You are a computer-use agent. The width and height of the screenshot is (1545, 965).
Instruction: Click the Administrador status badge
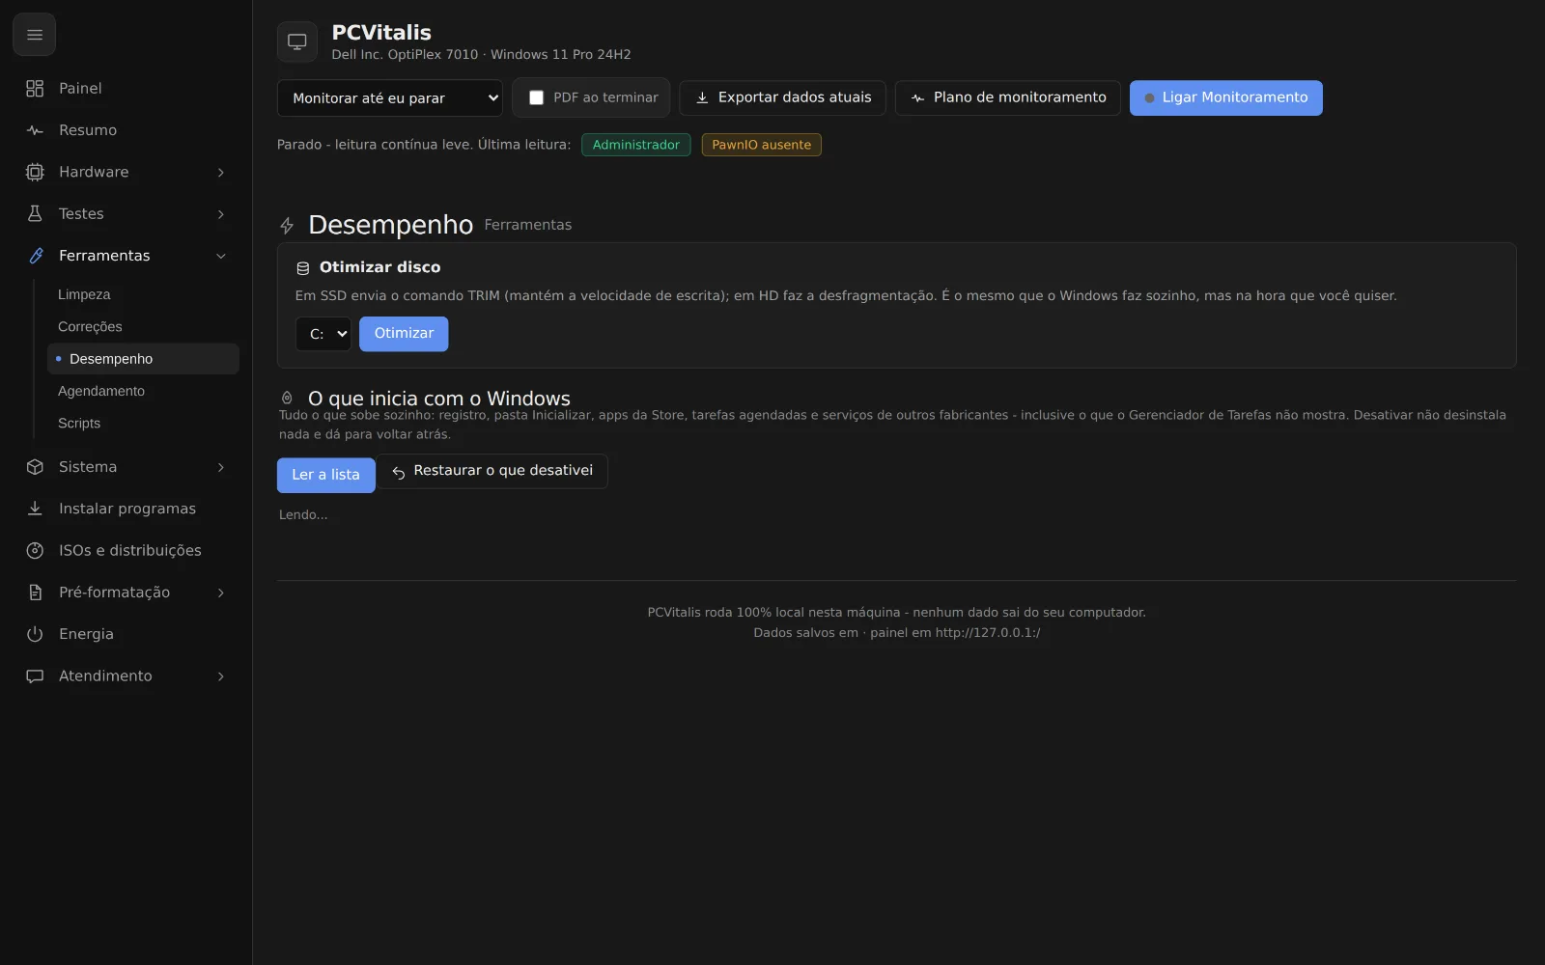coord(635,145)
